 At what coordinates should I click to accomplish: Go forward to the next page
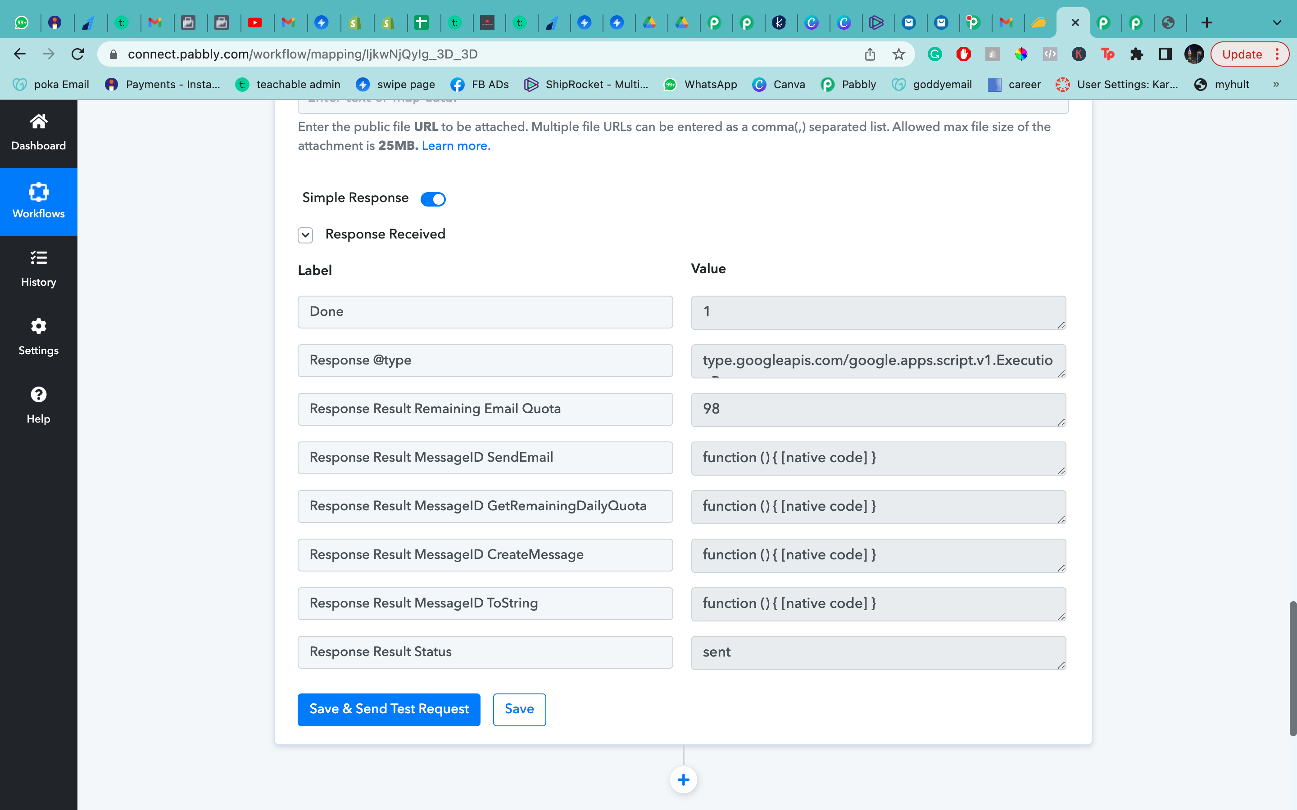click(x=49, y=54)
